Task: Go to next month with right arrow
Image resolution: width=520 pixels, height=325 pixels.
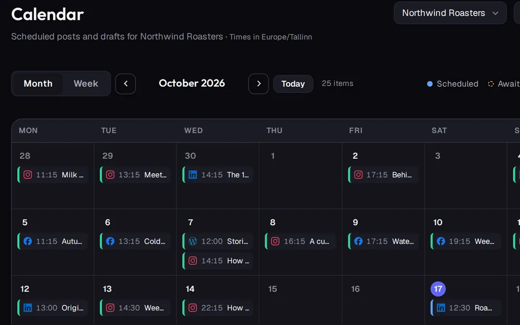Action: [x=258, y=84]
